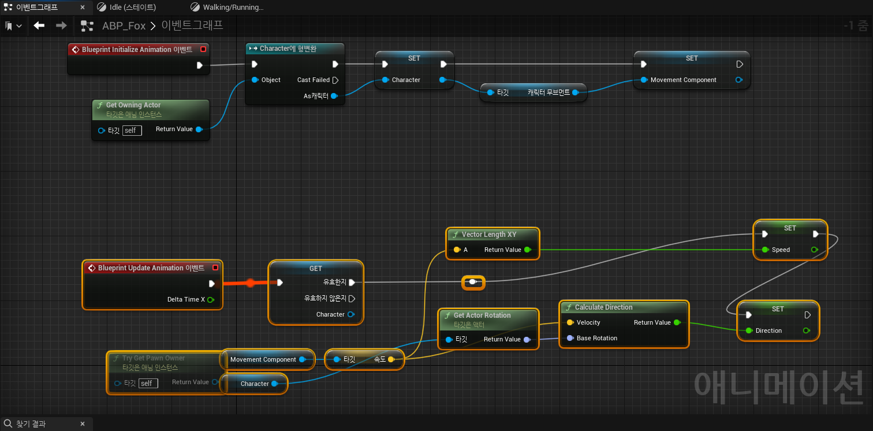Click the 유효하지 않은지 exec output pin

[x=352, y=299]
